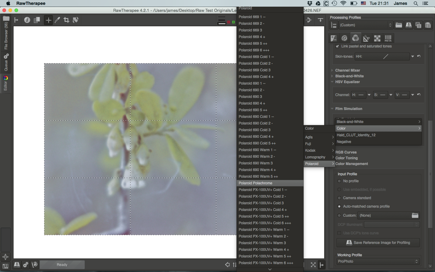Open the File Browser (56) side tab
435x272 pixels.
pyautogui.click(x=6, y=33)
